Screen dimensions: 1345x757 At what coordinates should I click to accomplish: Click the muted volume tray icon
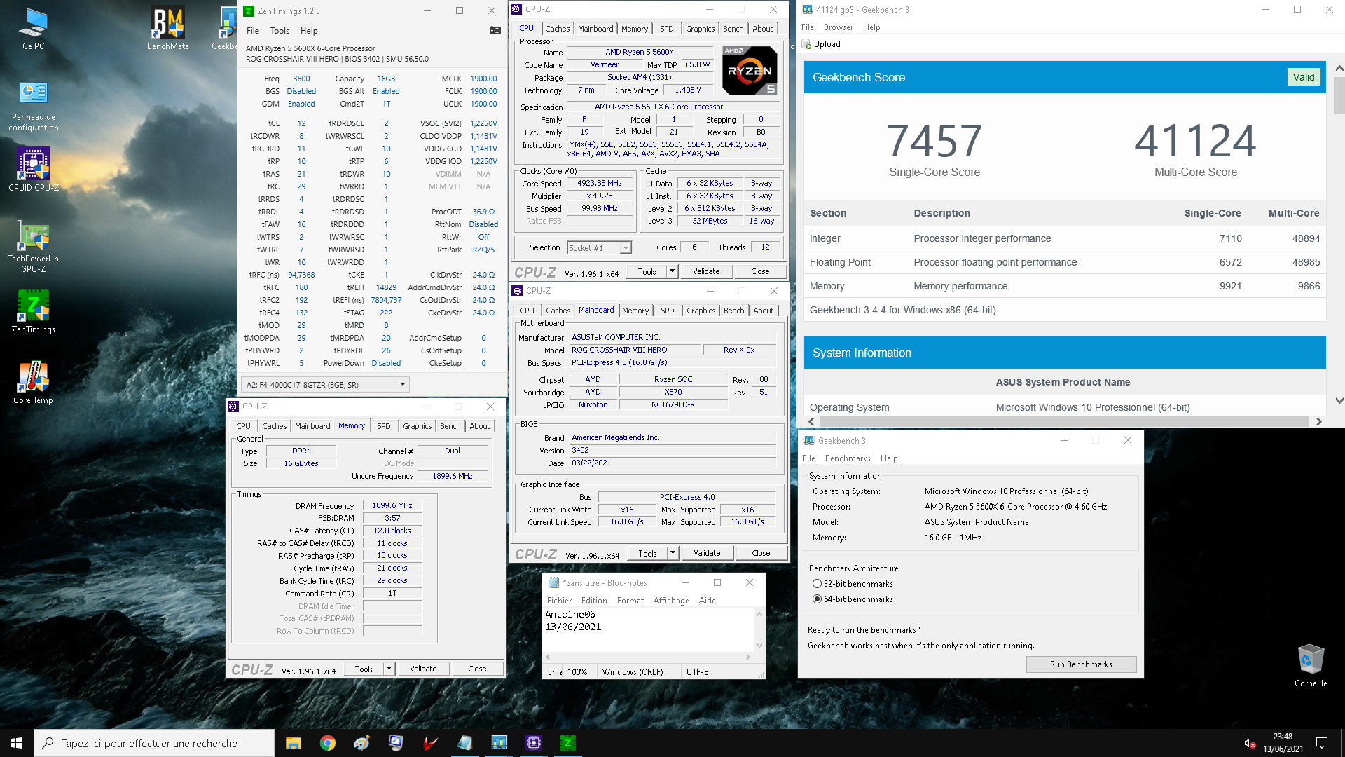pyautogui.click(x=1250, y=743)
